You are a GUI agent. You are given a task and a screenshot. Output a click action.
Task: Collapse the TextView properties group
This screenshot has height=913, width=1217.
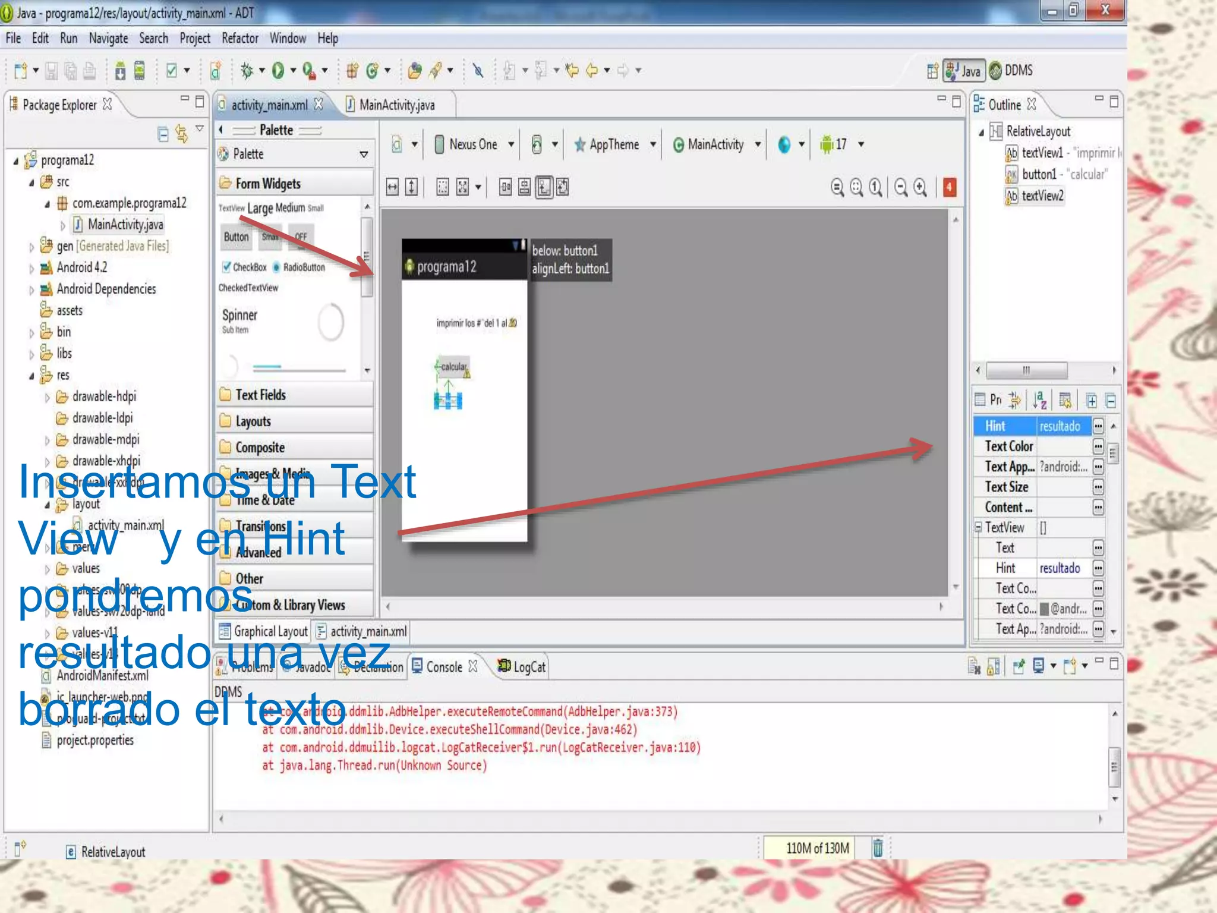point(978,527)
